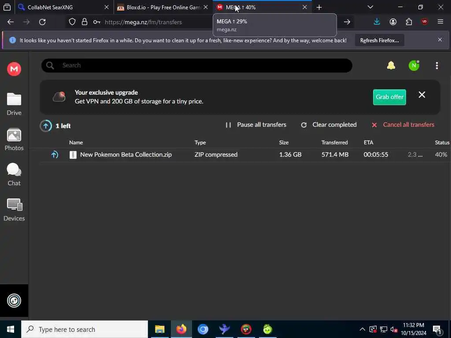Image resolution: width=451 pixels, height=338 pixels.
Task: Click the 40% status value
Action: tap(441, 154)
